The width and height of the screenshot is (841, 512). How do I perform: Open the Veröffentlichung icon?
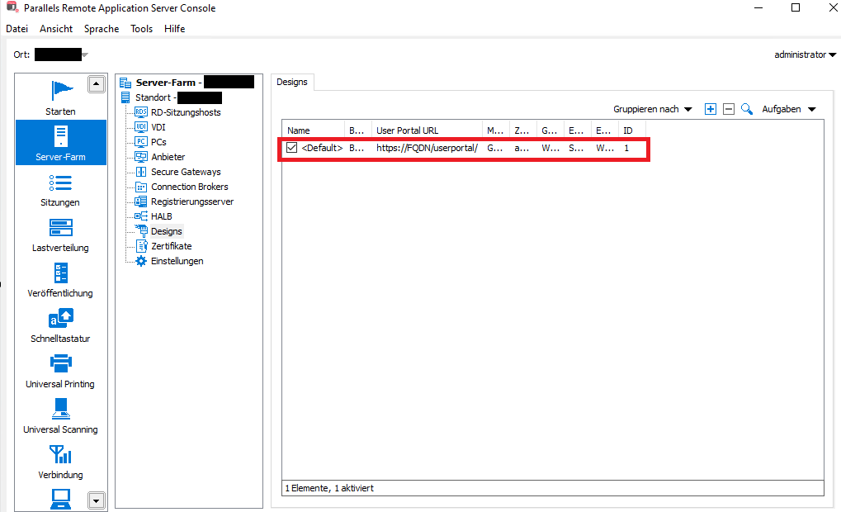[x=60, y=273]
